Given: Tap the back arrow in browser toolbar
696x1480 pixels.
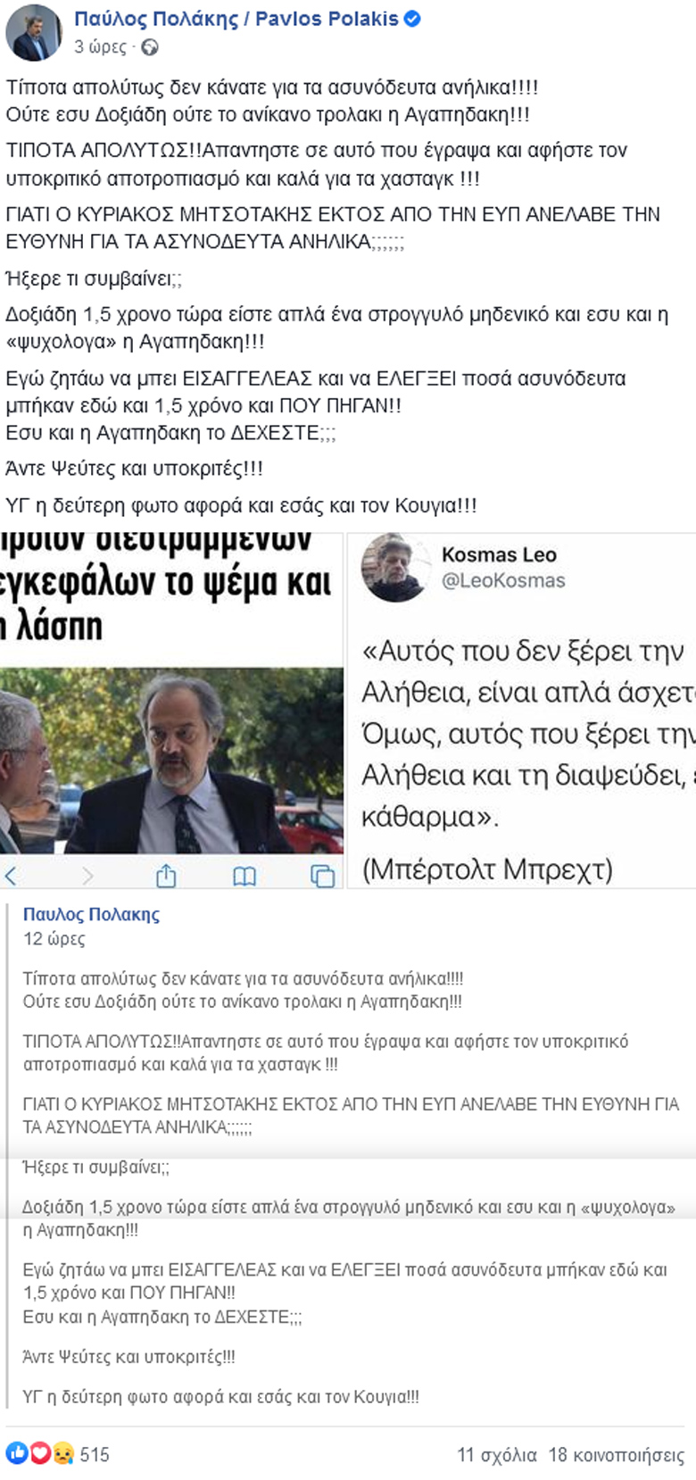Looking at the screenshot, I should tap(11, 876).
